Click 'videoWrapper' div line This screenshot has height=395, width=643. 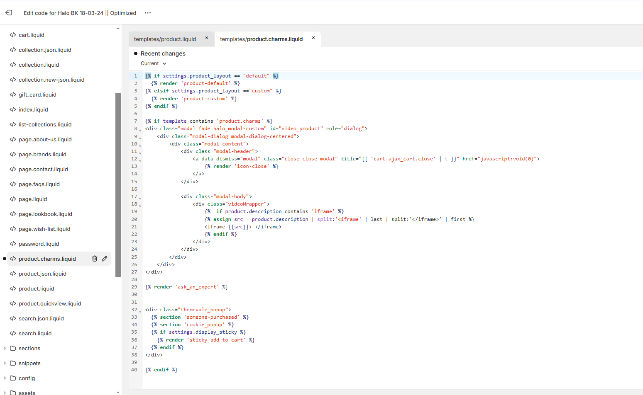click(x=231, y=204)
